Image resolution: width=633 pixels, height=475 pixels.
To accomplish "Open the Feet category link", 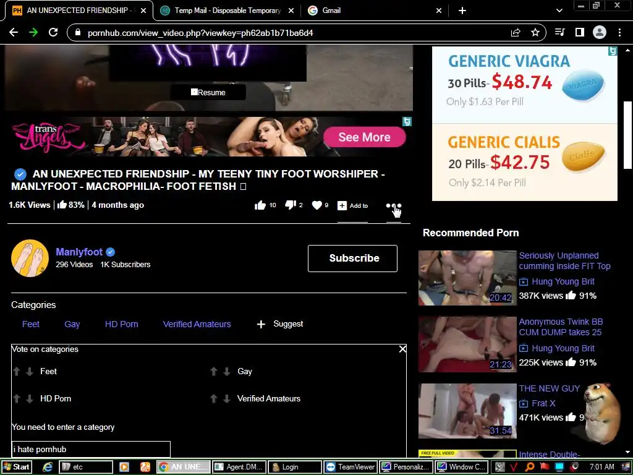I will (31, 324).
